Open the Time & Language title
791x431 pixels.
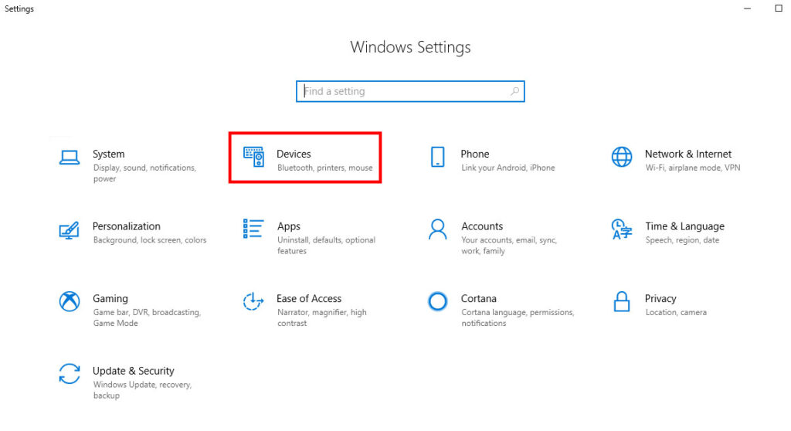point(685,226)
